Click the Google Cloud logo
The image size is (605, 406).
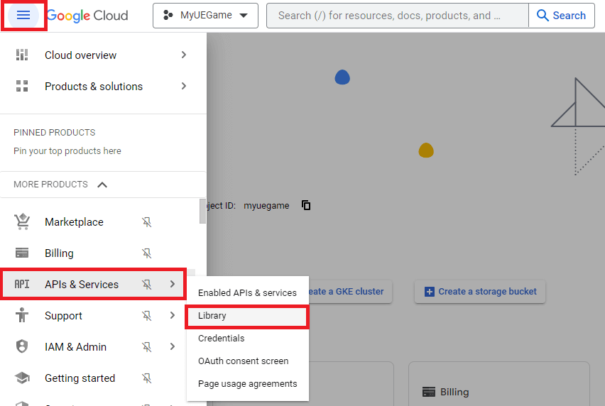click(87, 16)
